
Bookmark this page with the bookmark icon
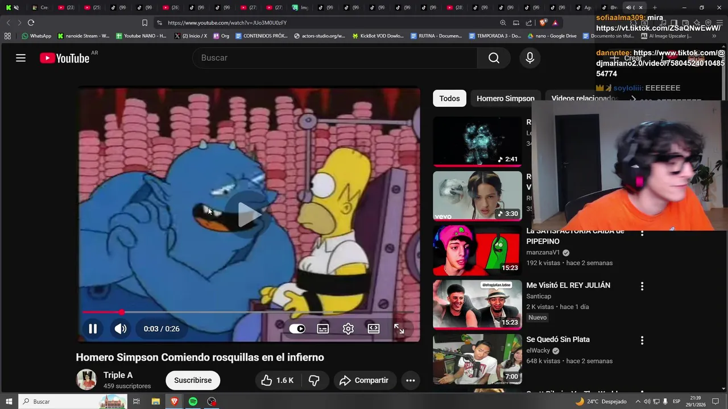[144, 23]
